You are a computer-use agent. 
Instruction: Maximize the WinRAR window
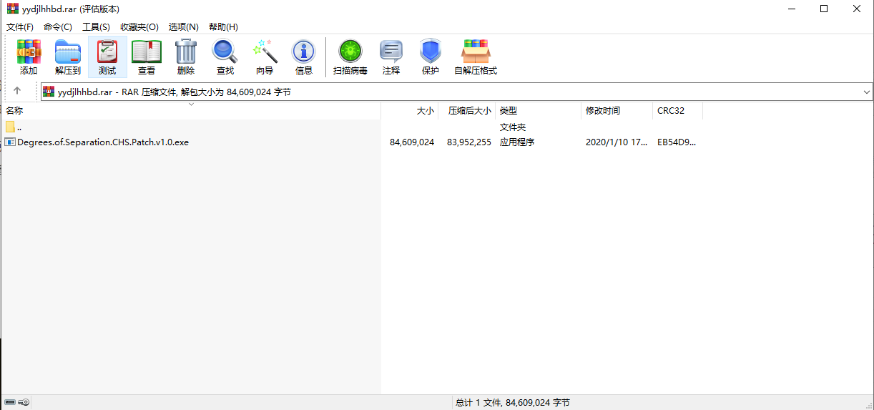(x=824, y=9)
